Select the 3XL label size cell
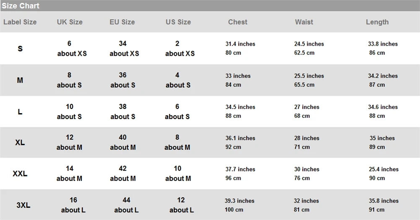420x220 pixels. [23, 205]
